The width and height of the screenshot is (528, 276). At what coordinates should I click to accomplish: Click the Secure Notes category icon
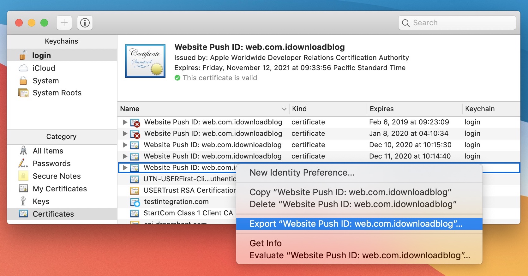pyautogui.click(x=23, y=176)
